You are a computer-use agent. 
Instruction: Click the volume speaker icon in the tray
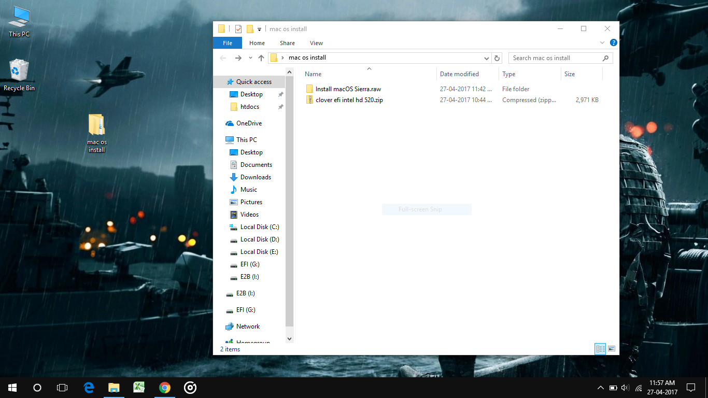pyautogui.click(x=625, y=388)
